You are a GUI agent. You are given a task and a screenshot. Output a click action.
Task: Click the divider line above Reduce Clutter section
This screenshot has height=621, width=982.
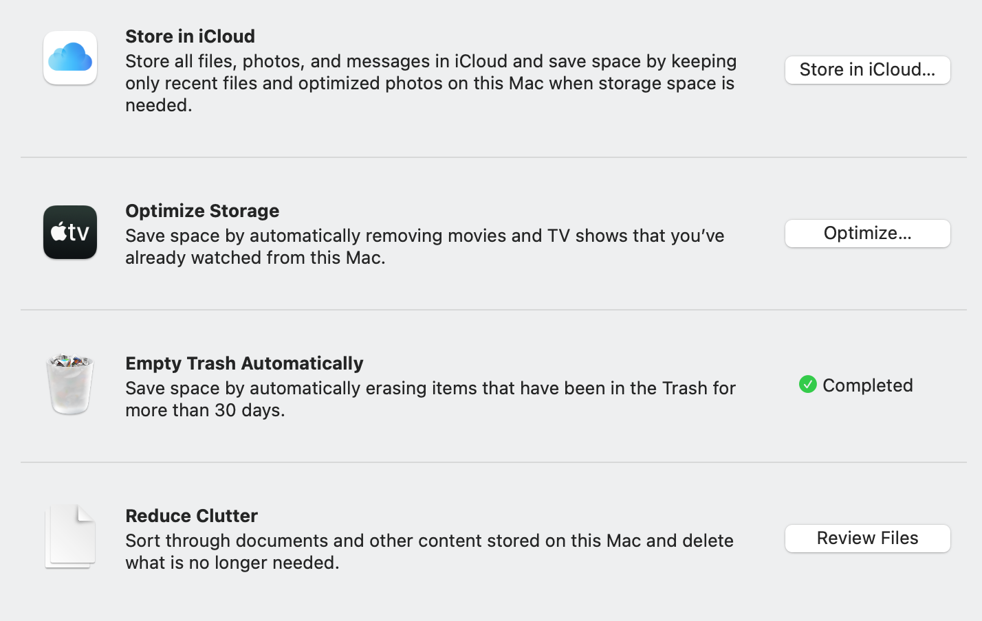[493, 462]
